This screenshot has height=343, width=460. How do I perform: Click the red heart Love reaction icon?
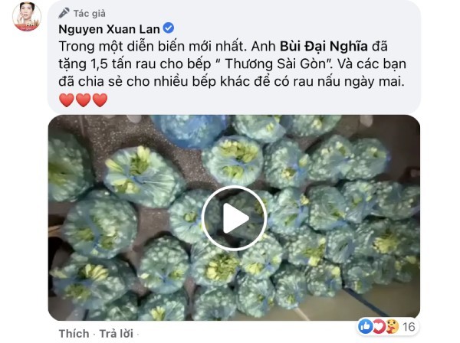coord(379,326)
